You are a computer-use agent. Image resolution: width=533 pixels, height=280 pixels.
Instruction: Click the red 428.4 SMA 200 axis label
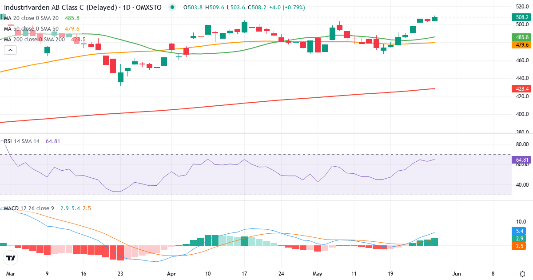pyautogui.click(x=522, y=89)
